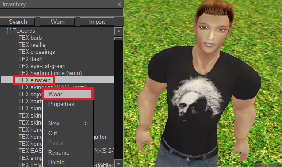The image size is (282, 167).
Task: Open the Search tab
Action: click(x=18, y=22)
